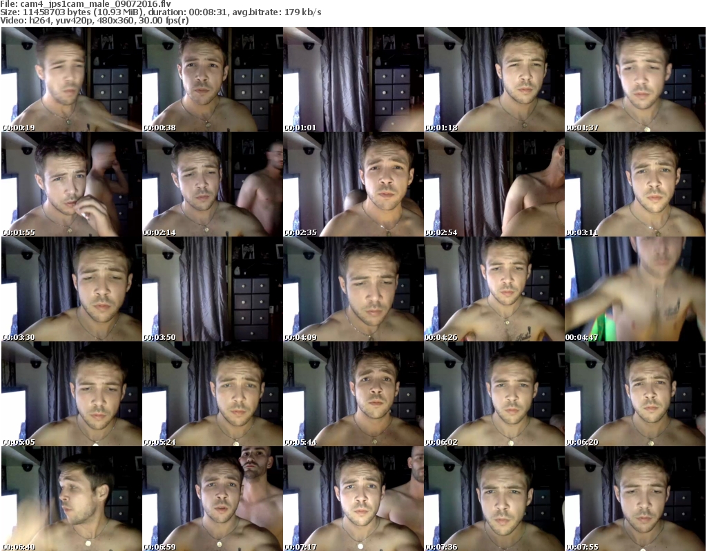Click the file name cam4_jps1cam_male_09072016.flv

[x=95, y=4]
